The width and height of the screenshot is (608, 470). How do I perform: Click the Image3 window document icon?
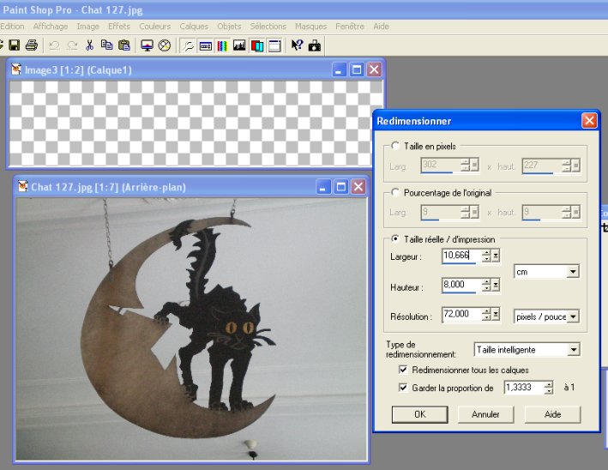16,69
